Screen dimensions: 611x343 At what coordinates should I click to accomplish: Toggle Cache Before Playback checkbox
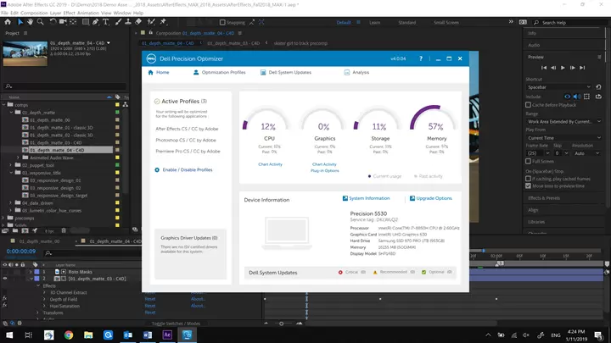[x=530, y=104]
